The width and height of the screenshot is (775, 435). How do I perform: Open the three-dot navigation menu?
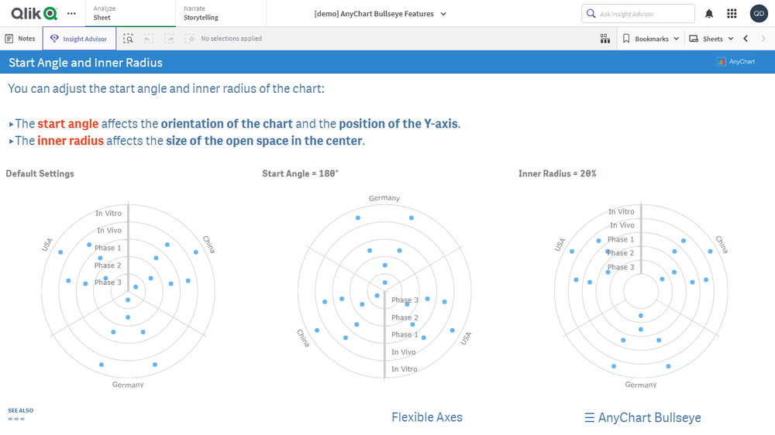72,13
